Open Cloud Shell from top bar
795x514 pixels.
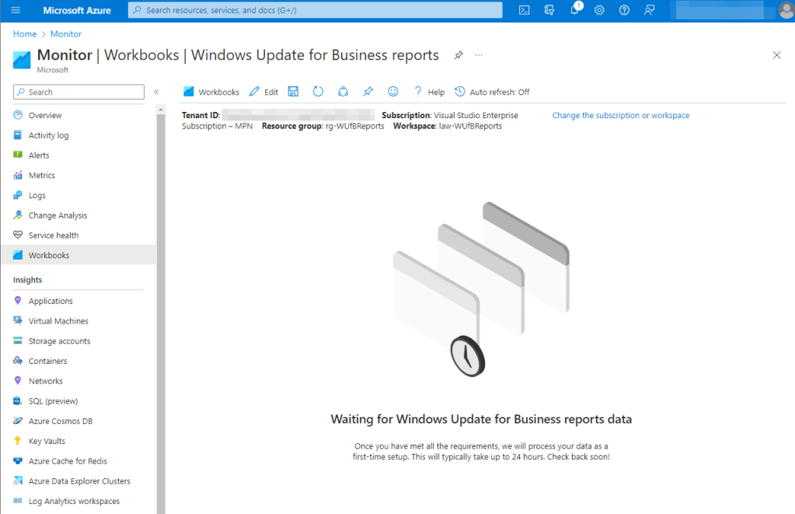coord(525,10)
